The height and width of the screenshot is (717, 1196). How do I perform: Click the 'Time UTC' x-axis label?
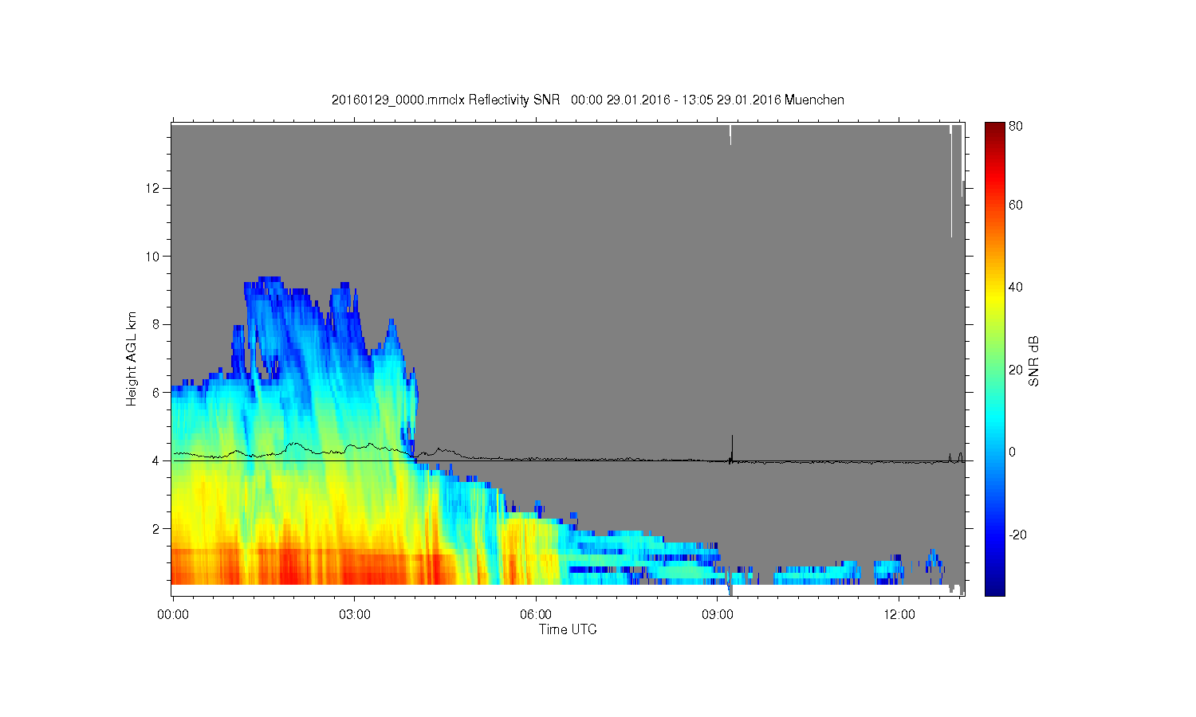[568, 629]
